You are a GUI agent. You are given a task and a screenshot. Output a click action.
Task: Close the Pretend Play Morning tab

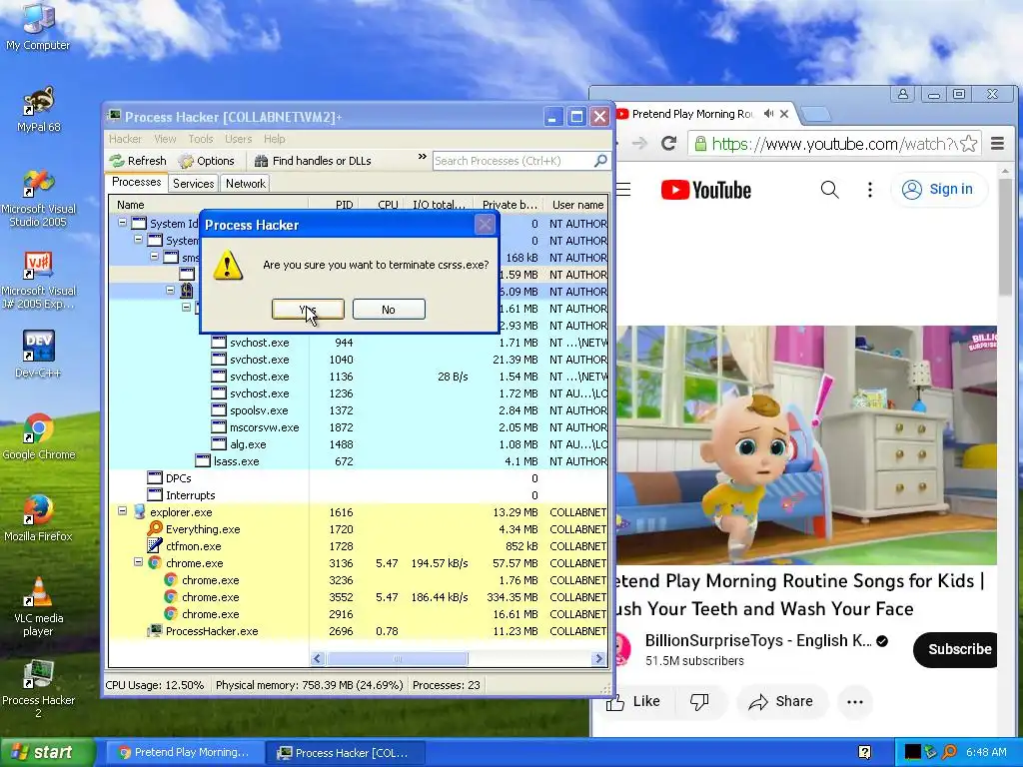point(784,114)
